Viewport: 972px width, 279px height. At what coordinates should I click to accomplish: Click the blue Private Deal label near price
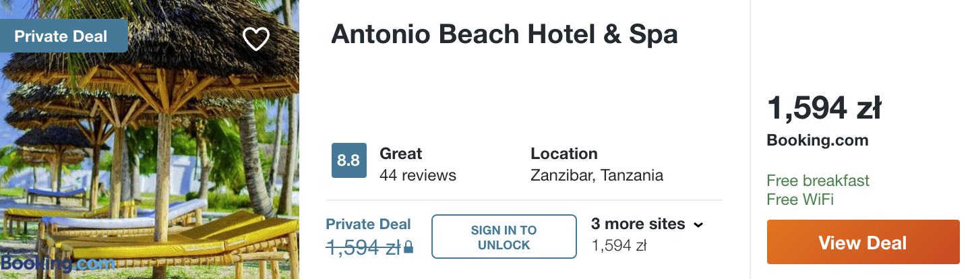click(368, 224)
